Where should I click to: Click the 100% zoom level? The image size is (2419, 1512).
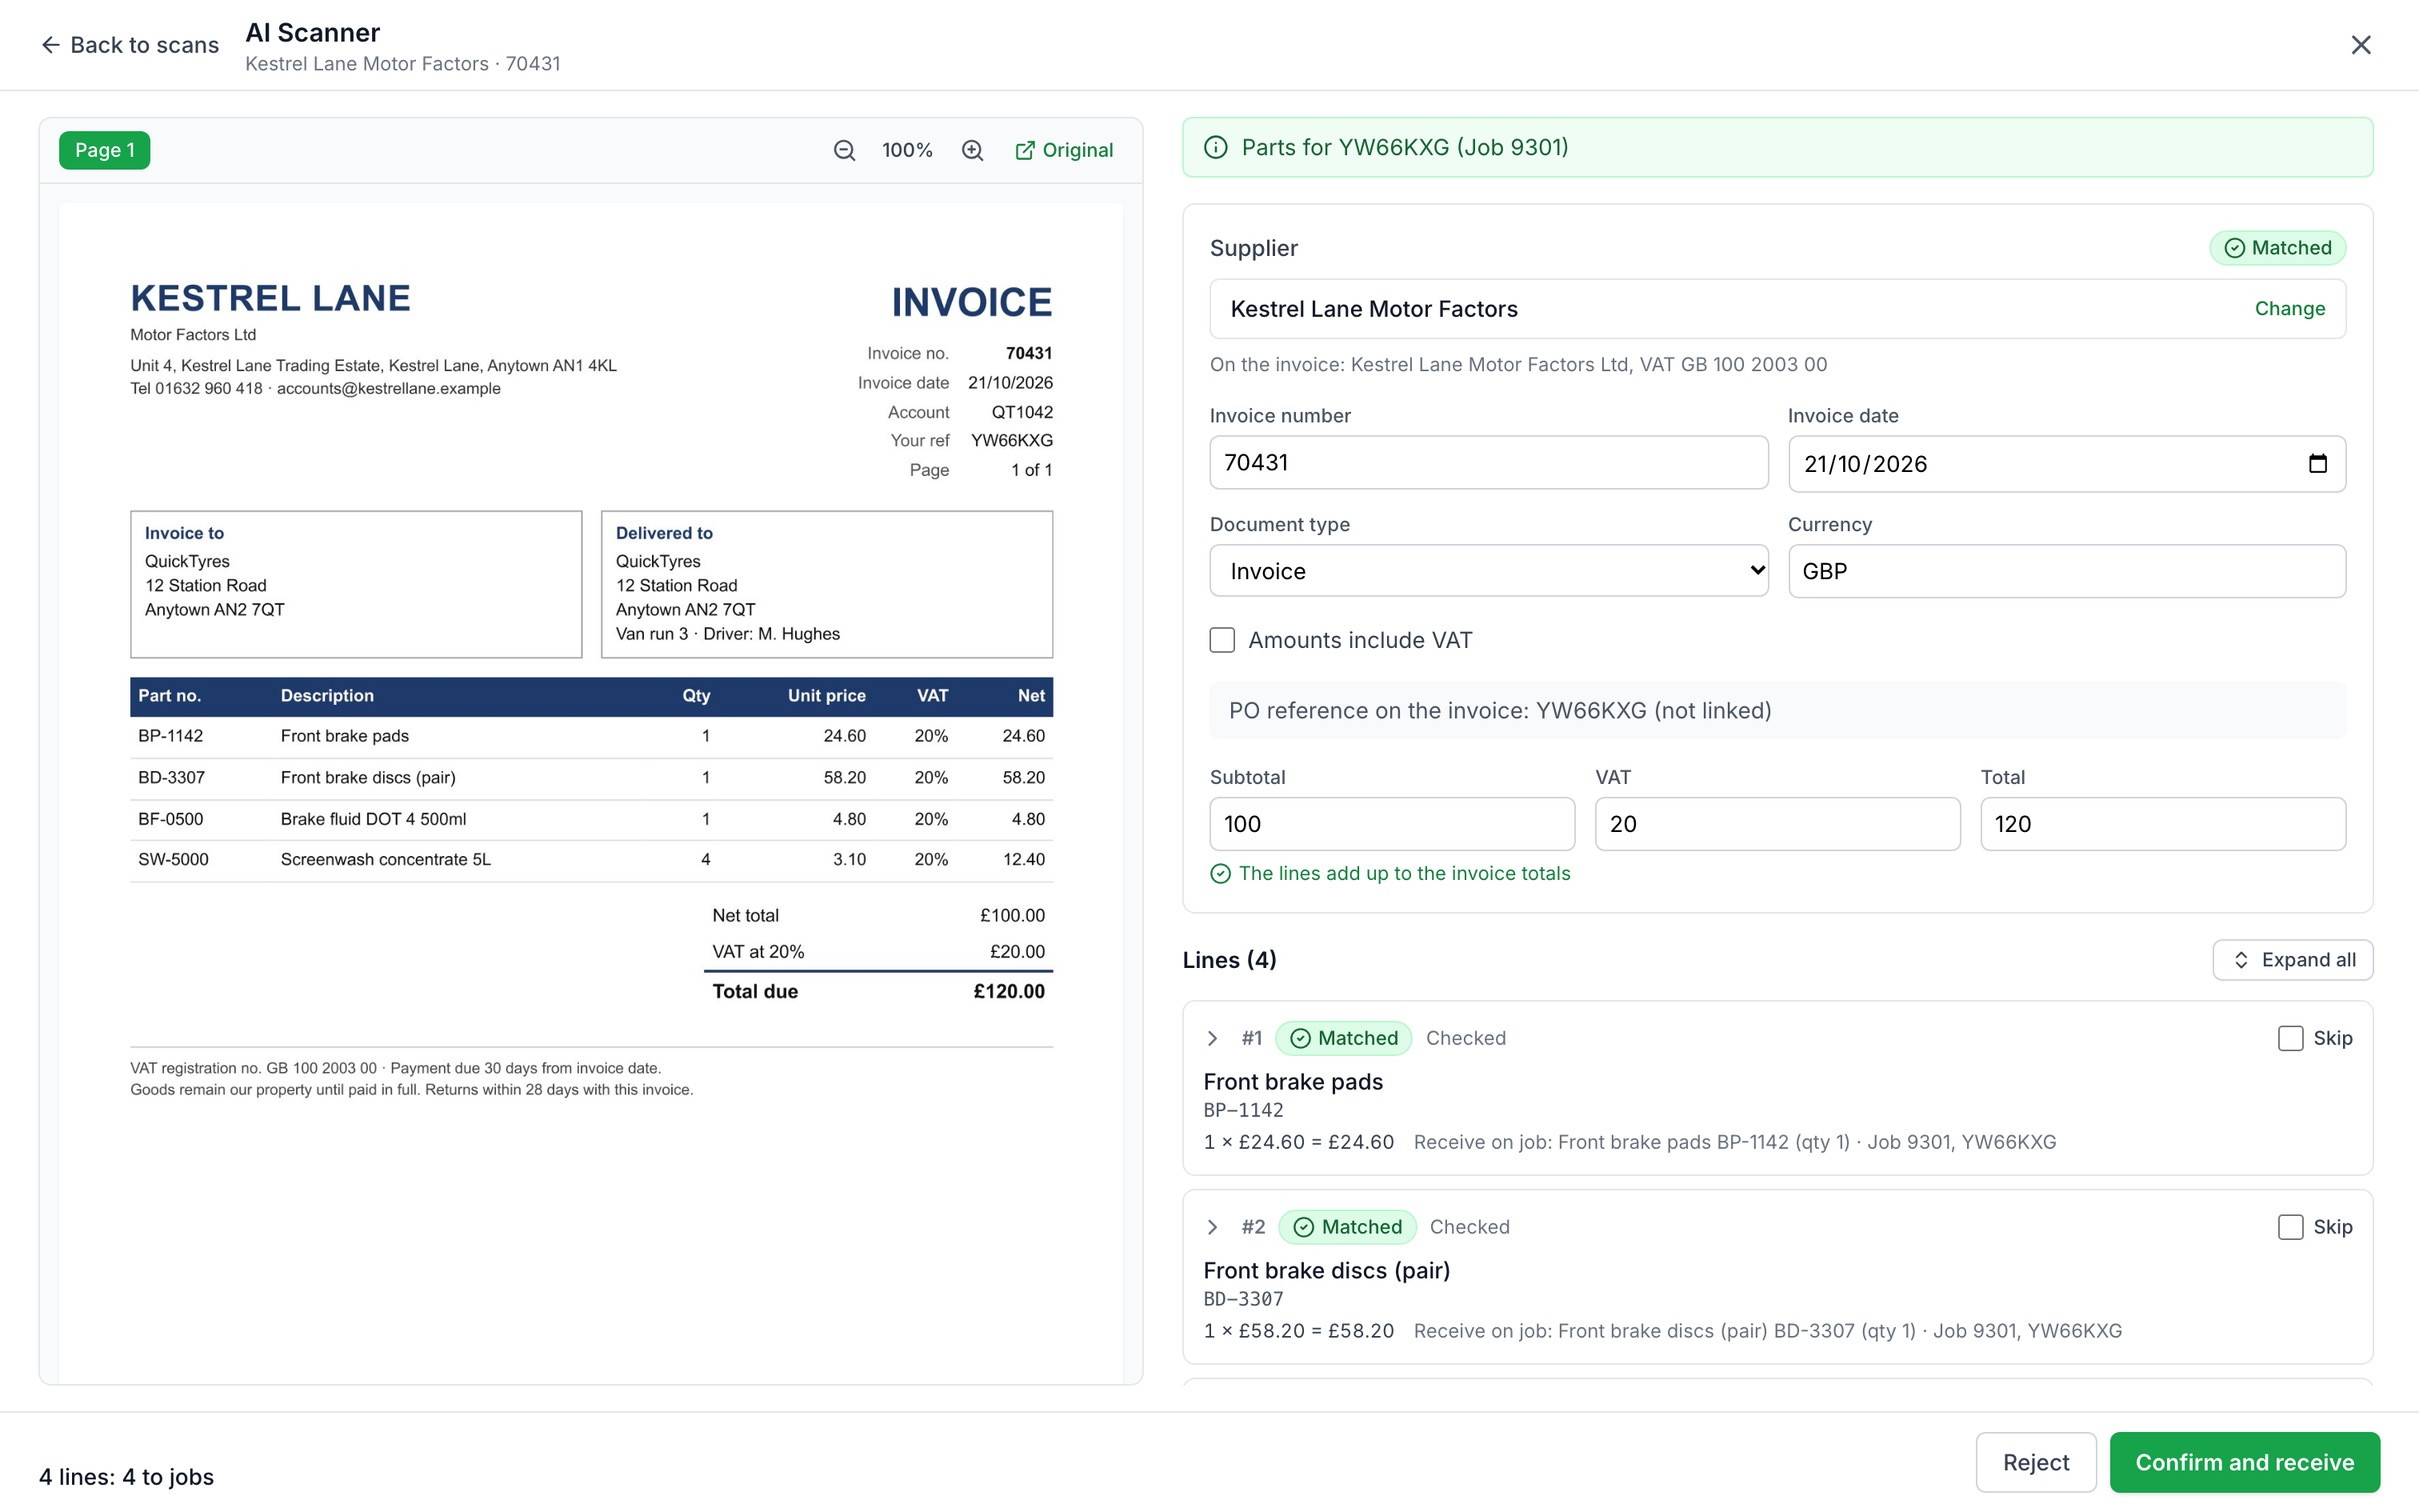[x=906, y=150]
